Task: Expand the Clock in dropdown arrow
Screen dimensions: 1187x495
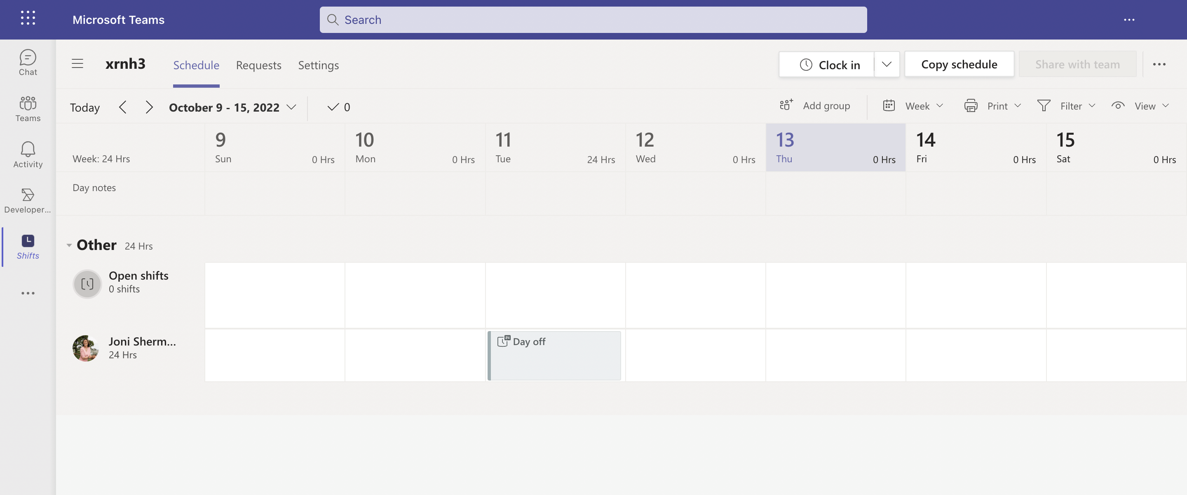Action: pos(887,64)
